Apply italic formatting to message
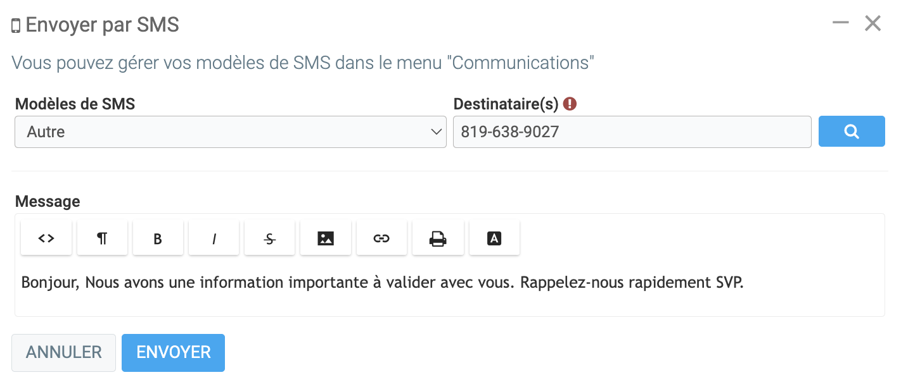This screenshot has height=382, width=901. click(x=214, y=238)
